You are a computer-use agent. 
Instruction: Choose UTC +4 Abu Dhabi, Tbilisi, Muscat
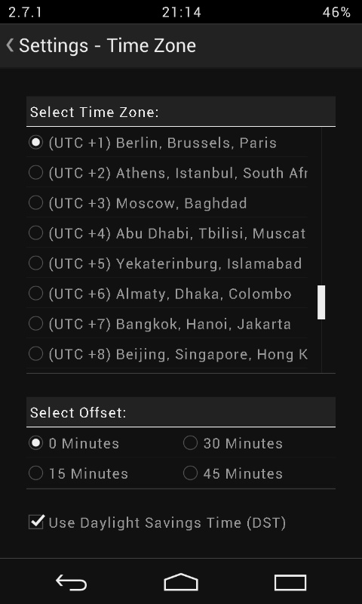tap(167, 233)
